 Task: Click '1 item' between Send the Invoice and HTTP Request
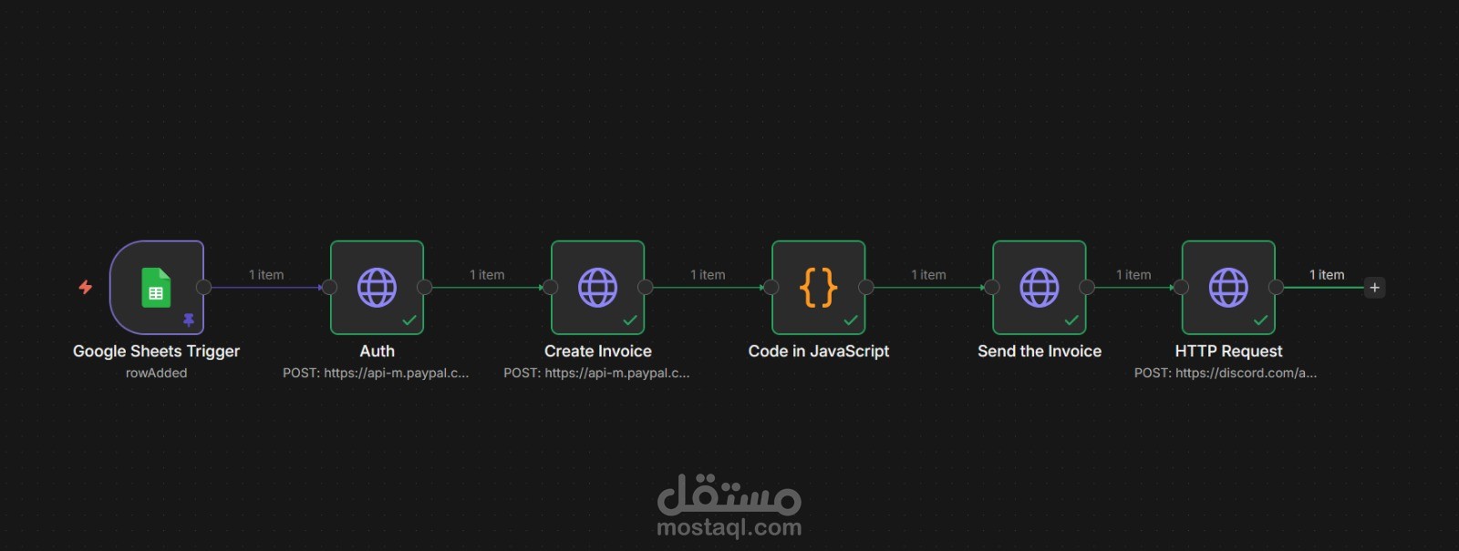pyautogui.click(x=1133, y=274)
